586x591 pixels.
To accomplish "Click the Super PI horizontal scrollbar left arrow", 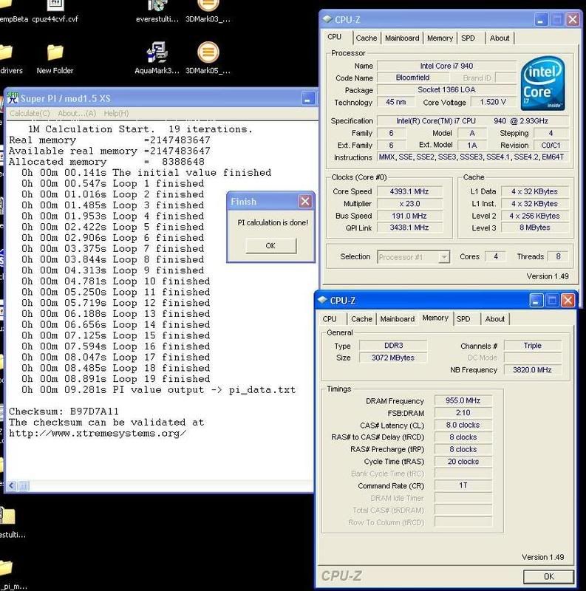I will [x=12, y=486].
